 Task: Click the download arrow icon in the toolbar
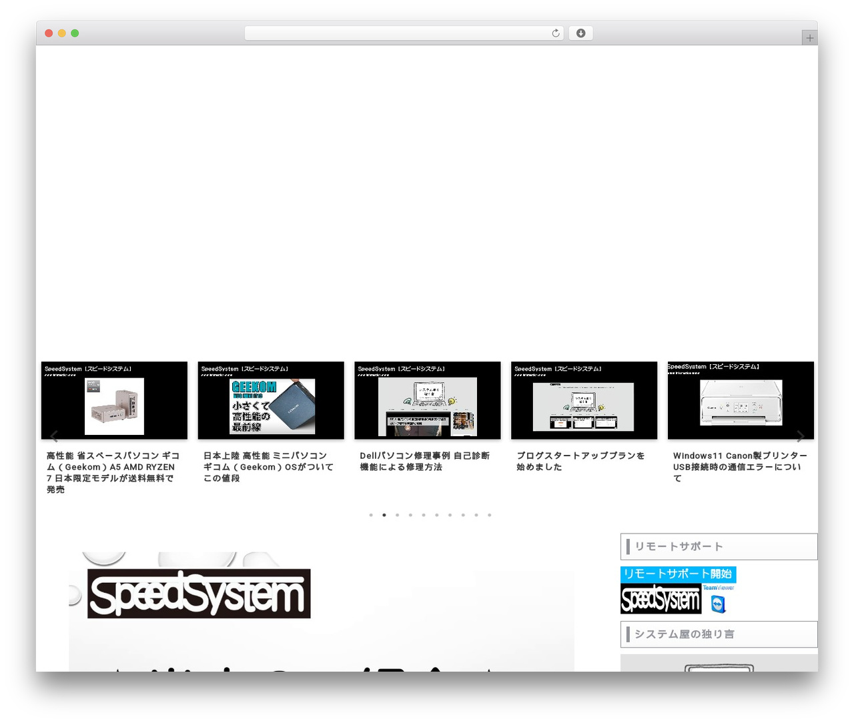(581, 33)
